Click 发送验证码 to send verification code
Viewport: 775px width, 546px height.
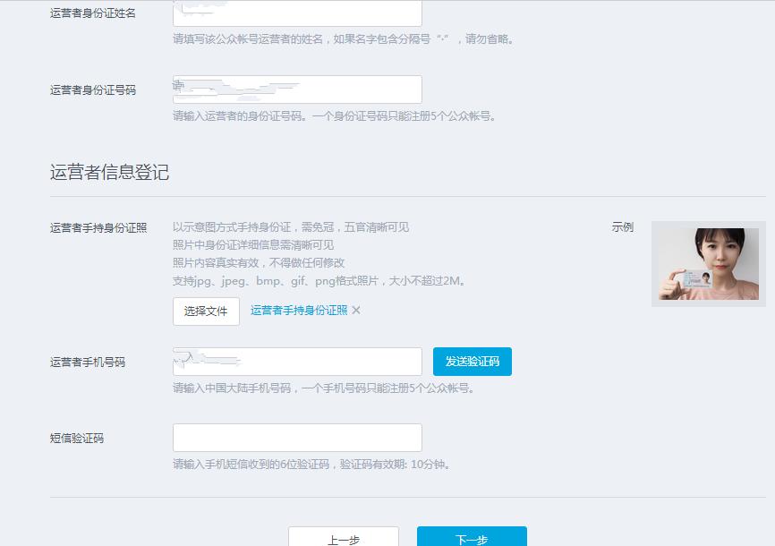(473, 361)
